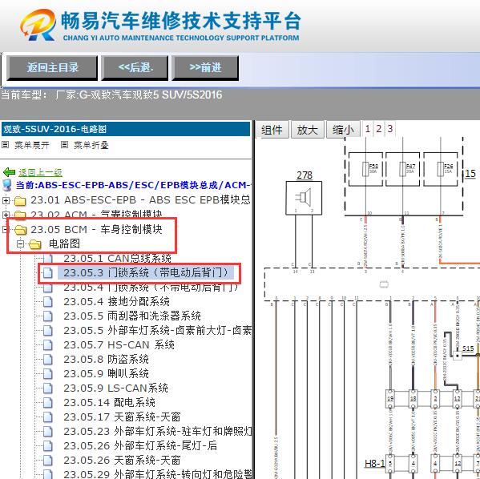Image resolution: width=480 pixels, height=479 pixels.
Task: Select the 23.05 BCM - 车身控制模块 tree item
Action: [96, 229]
